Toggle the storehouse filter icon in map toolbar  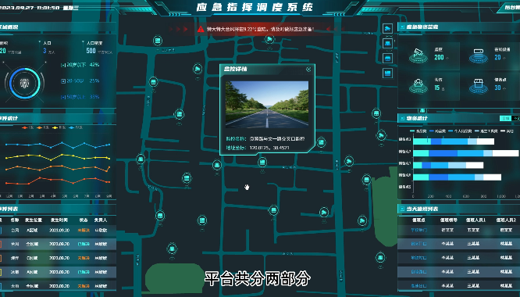[x=387, y=59]
